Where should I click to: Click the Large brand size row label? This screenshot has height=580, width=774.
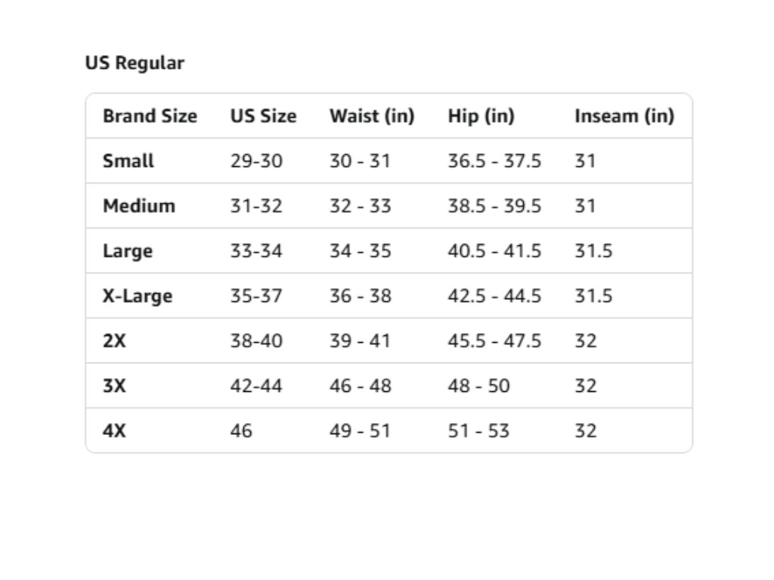(x=128, y=251)
